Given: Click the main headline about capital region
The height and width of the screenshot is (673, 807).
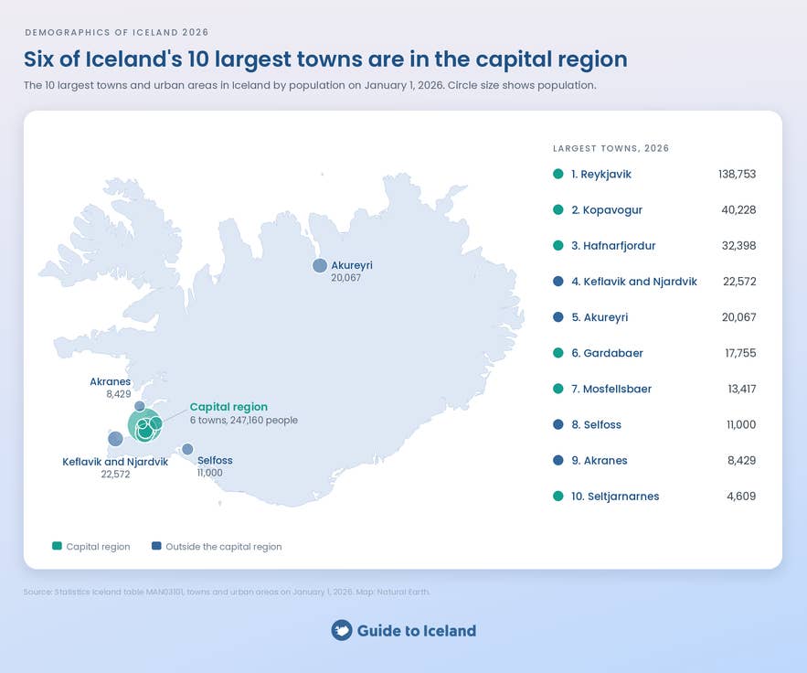Looking at the screenshot, I should (x=325, y=59).
